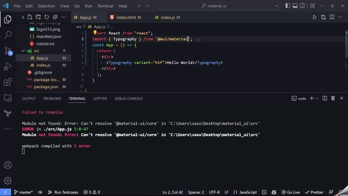The image size is (348, 196).
Task: Open the Remote Explorer view
Action: [x=8, y=98]
